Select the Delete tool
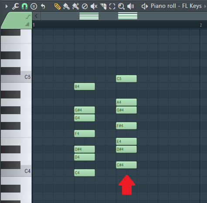Screen dimensions: 207x203 point(85,7)
